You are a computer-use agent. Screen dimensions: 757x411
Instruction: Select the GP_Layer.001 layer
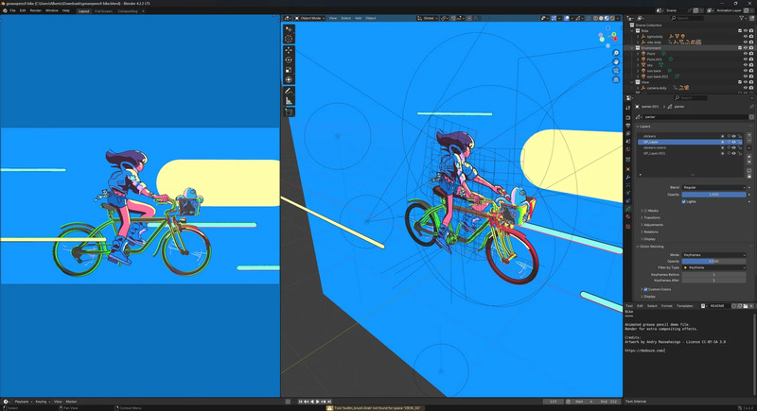click(x=655, y=153)
